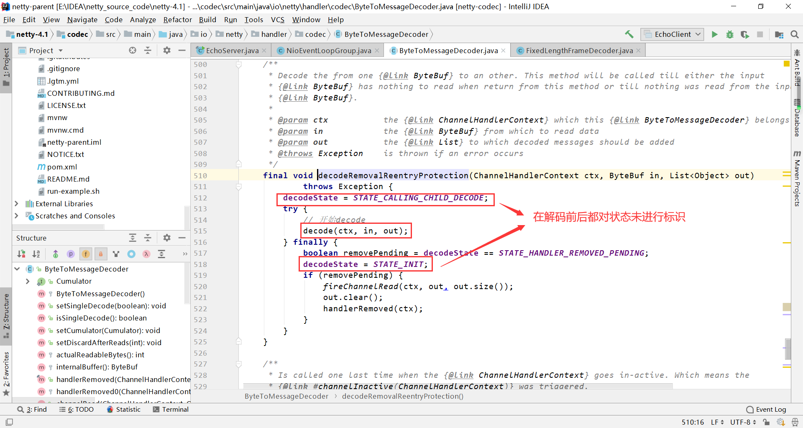803x428 pixels.
Task: Open Favorites side tool window
Action: (6, 374)
